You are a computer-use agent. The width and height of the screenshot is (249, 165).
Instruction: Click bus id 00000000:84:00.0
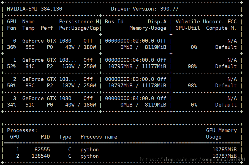click(x=130, y=98)
